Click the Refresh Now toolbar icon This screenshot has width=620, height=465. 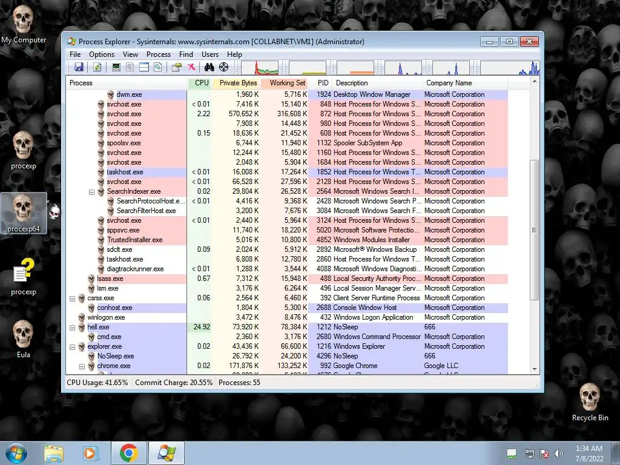coord(97,67)
